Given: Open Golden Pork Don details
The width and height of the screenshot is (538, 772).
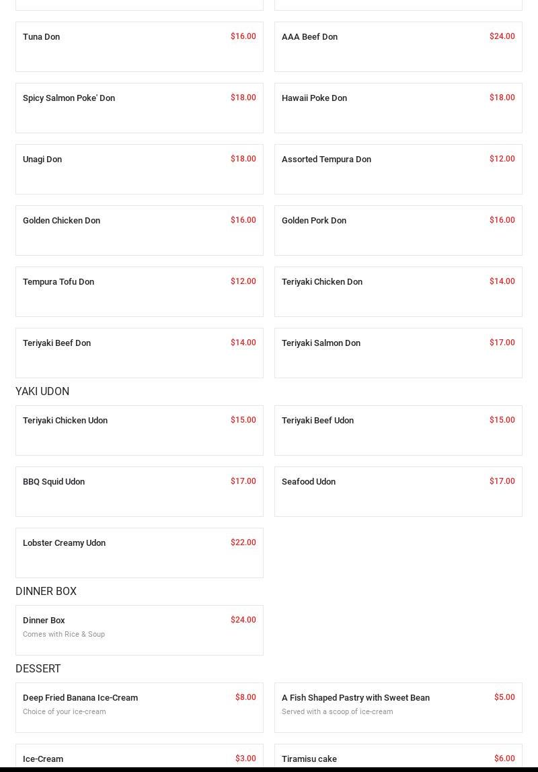Looking at the screenshot, I should coord(398,230).
